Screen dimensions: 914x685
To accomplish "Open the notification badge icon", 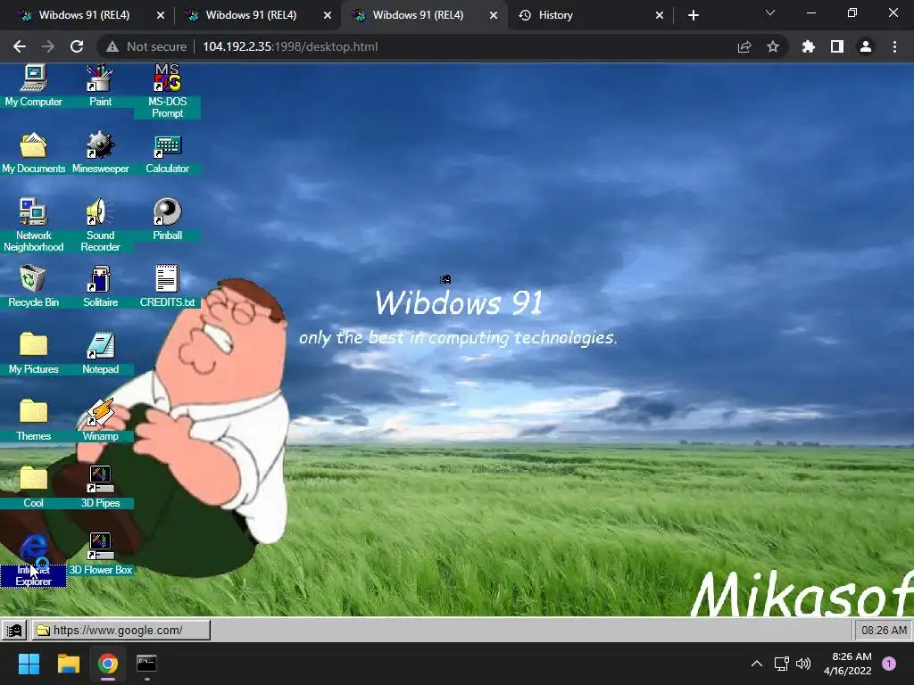I will pyautogui.click(x=889, y=664).
